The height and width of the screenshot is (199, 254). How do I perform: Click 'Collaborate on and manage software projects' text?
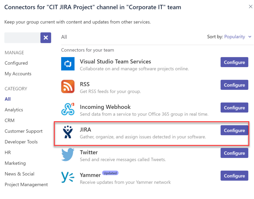[x=134, y=69]
